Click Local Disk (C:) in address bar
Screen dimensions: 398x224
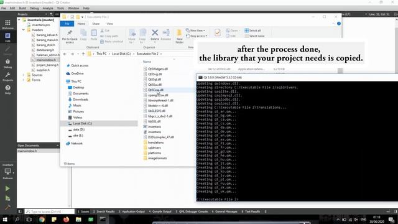point(122,54)
